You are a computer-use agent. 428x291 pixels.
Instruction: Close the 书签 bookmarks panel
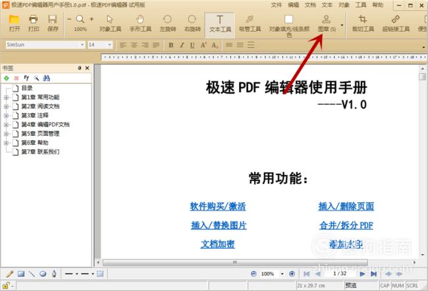pyautogui.click(x=88, y=68)
